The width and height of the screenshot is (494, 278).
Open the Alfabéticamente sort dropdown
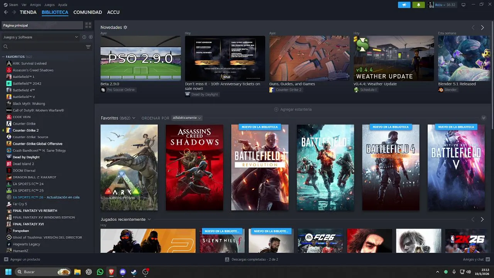[x=187, y=118]
